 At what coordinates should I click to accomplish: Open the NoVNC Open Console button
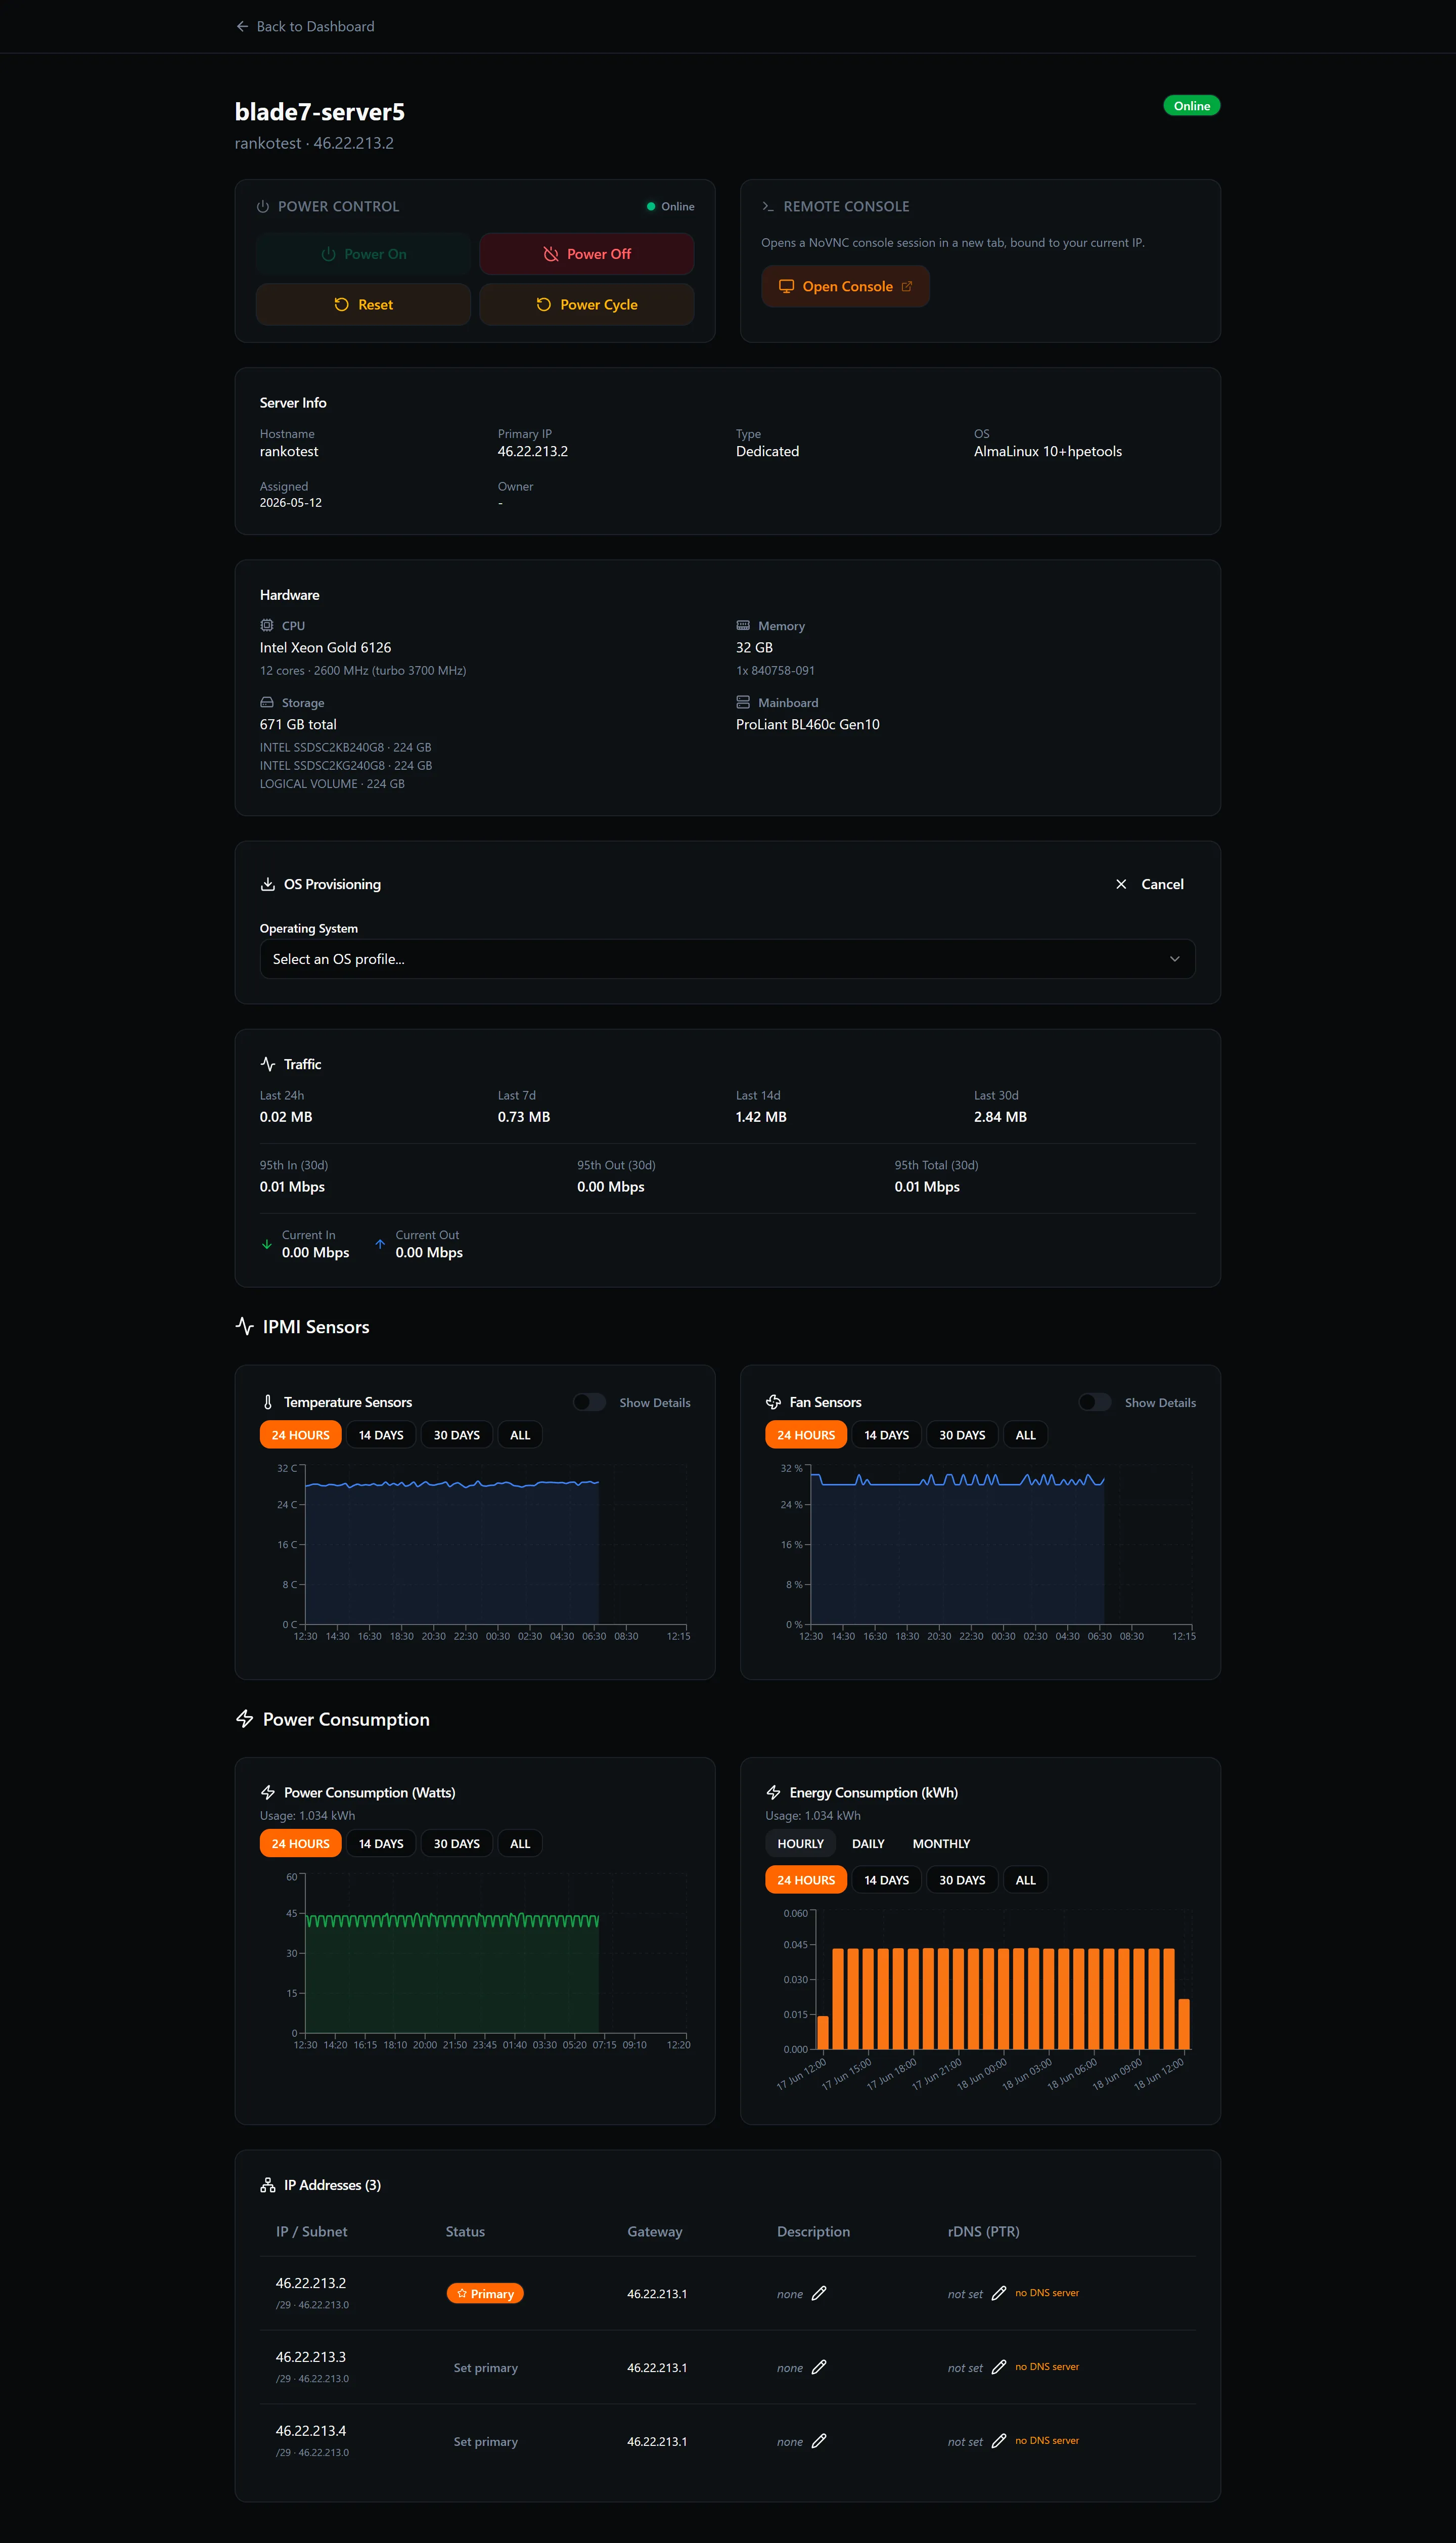tap(845, 286)
